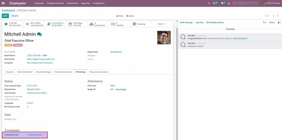Open the Configuration menu

99,3
